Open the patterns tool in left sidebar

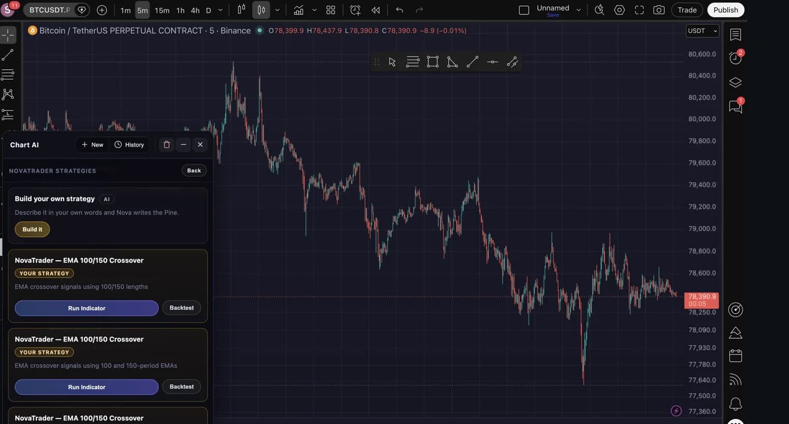pyautogui.click(x=8, y=94)
